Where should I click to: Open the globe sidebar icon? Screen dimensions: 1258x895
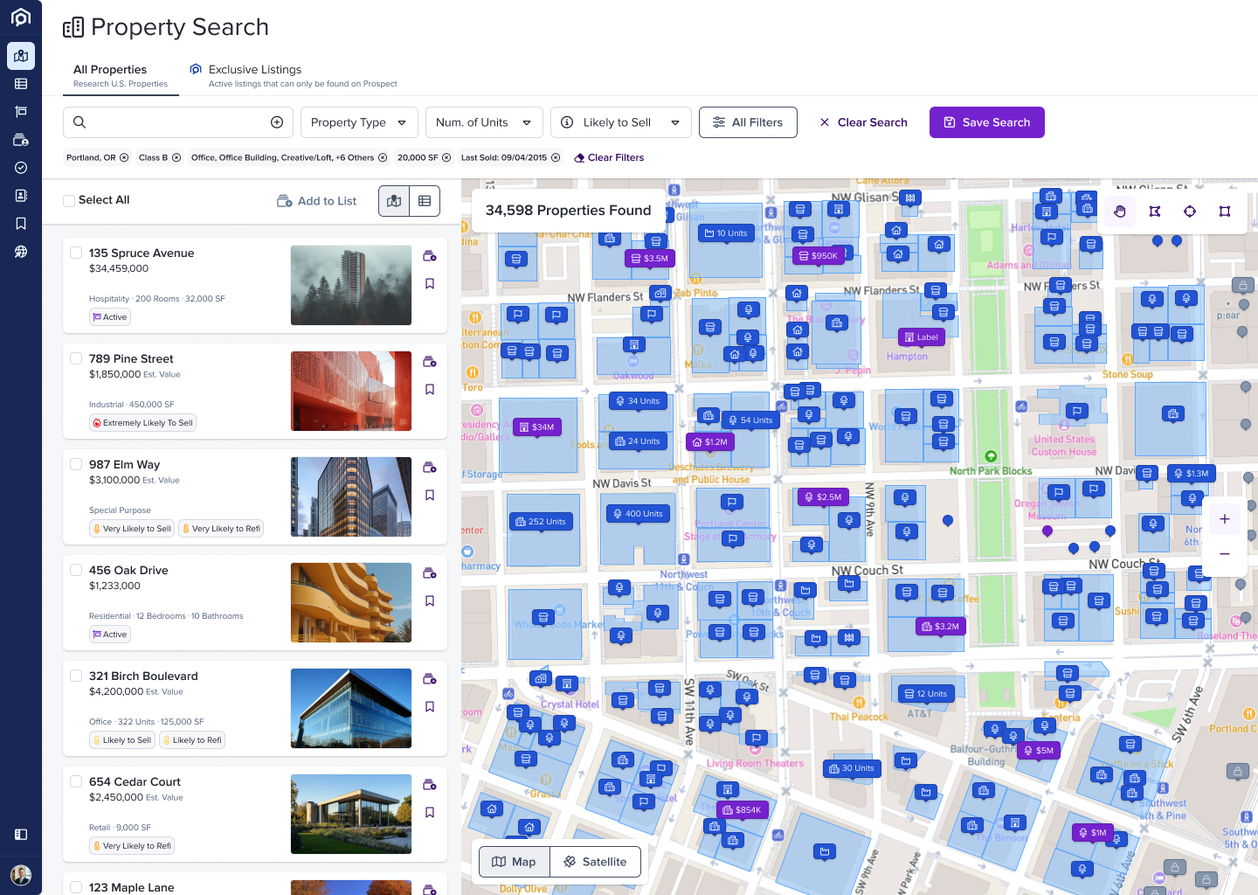[21, 252]
